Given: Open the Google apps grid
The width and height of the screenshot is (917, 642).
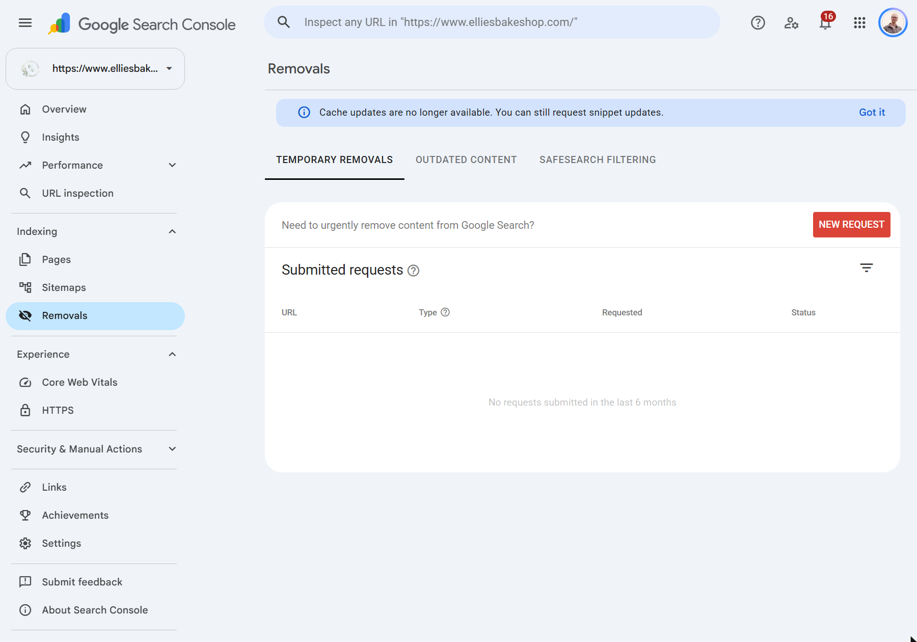Looking at the screenshot, I should coord(859,22).
